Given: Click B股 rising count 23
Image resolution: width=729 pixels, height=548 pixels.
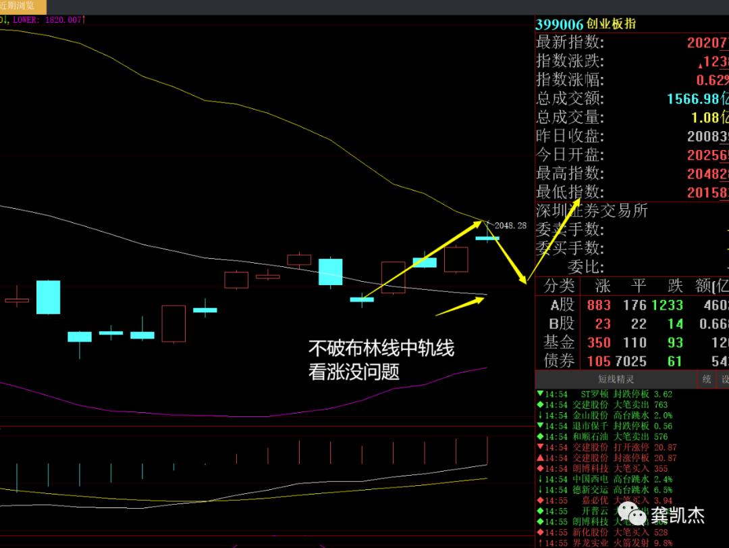Looking at the screenshot, I should (603, 324).
